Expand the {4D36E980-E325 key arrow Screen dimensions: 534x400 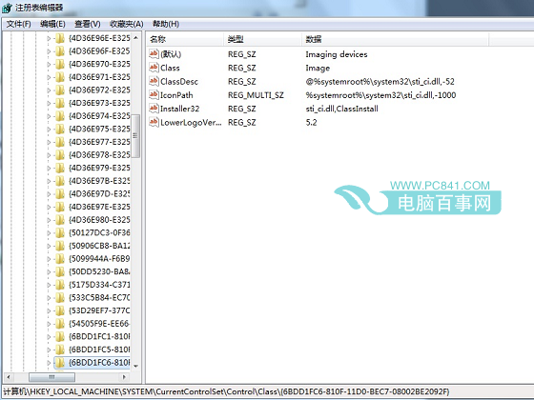pyautogui.click(x=49, y=220)
